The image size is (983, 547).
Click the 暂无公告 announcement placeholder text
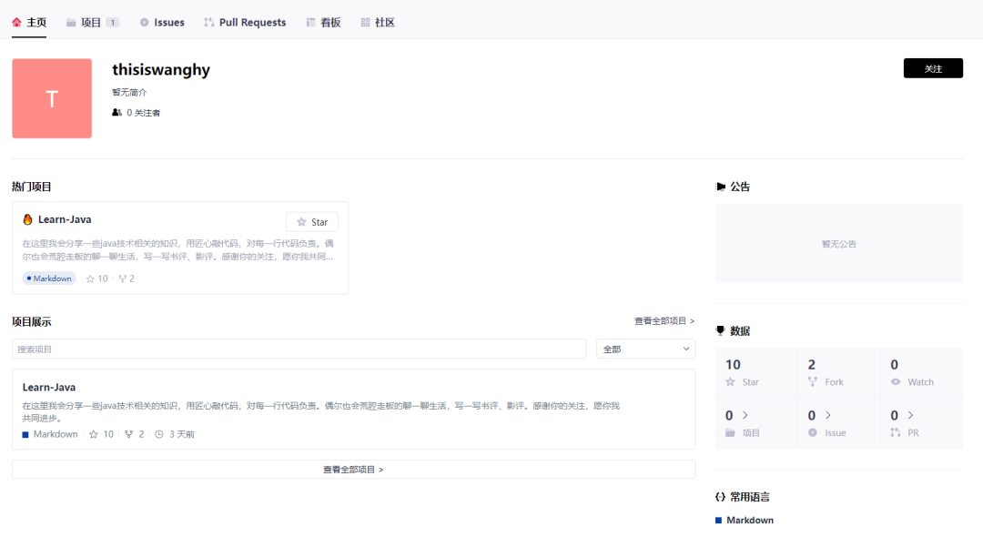click(x=839, y=244)
